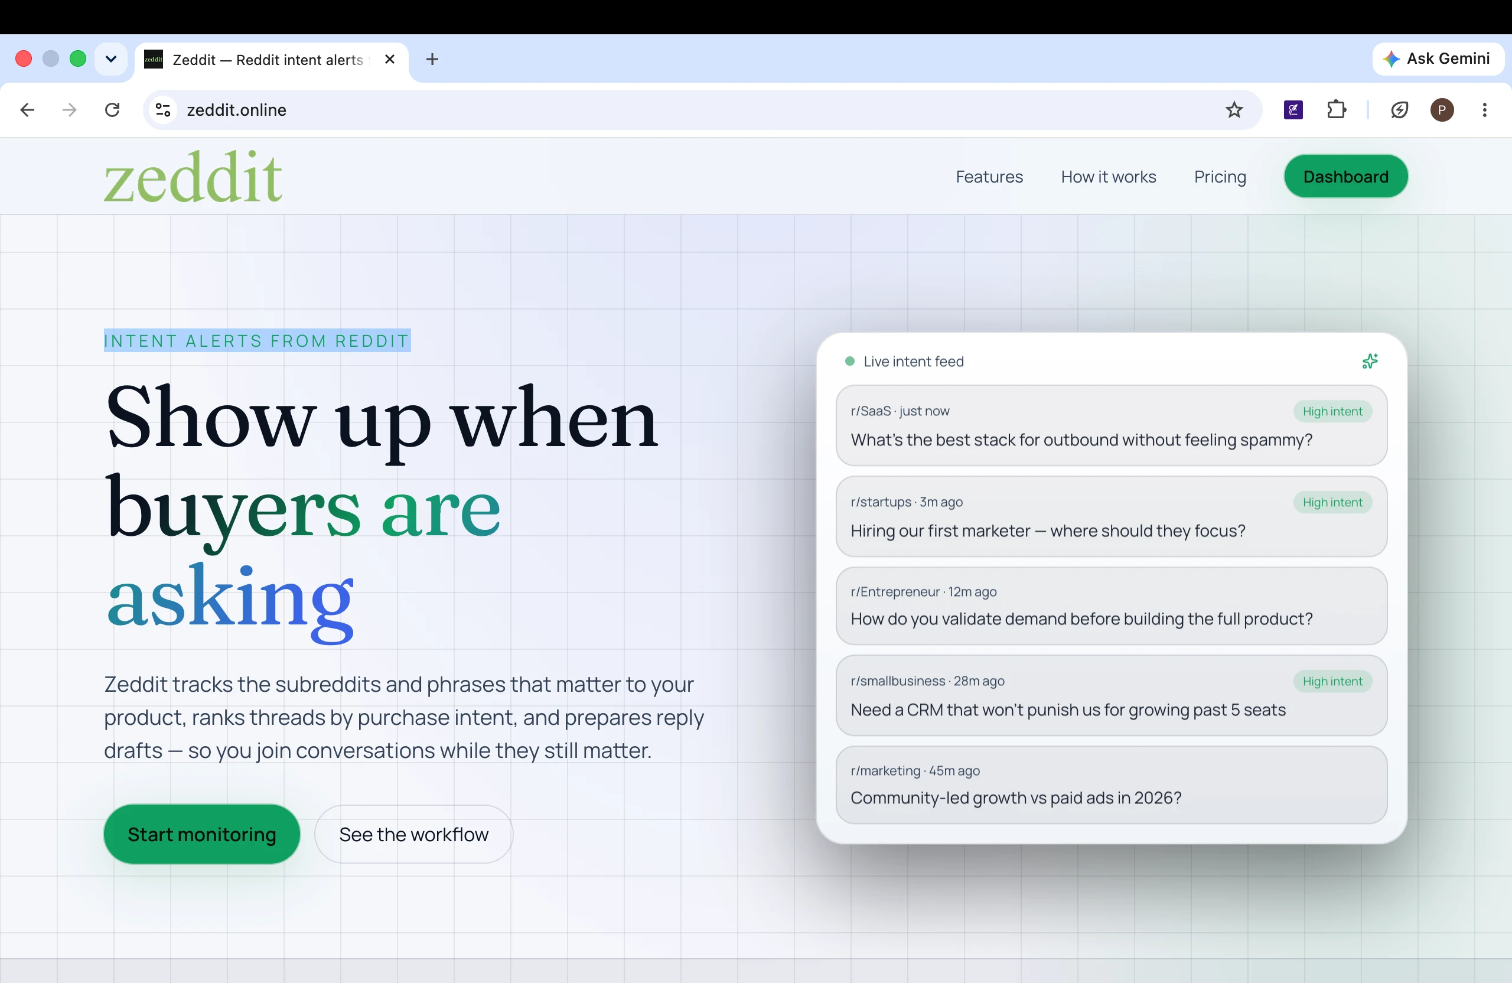Image resolution: width=1512 pixels, height=983 pixels.
Task: View site information icon in address bar
Action: tap(163, 110)
